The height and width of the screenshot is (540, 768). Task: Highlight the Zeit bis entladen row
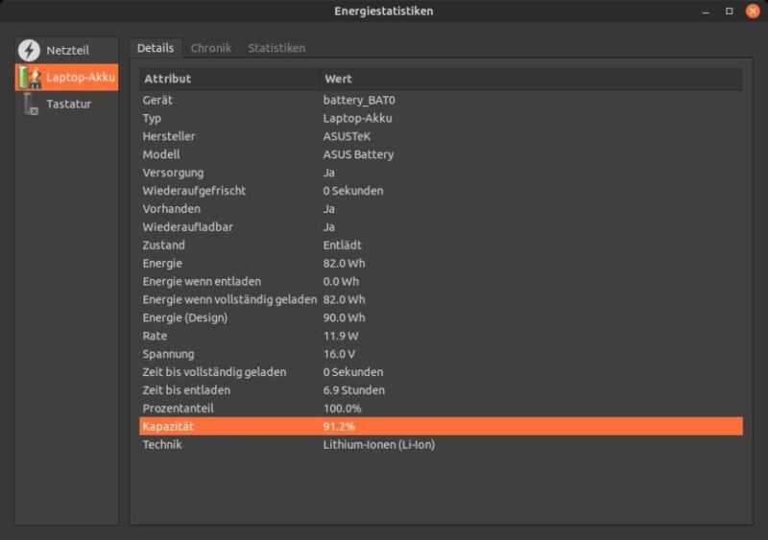click(441, 390)
